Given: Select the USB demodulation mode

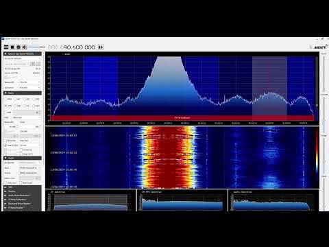Looking at the screenshot, I should pyautogui.click(x=36, y=99).
